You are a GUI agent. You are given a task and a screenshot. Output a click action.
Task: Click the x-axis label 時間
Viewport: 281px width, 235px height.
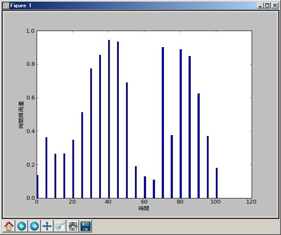144,209
